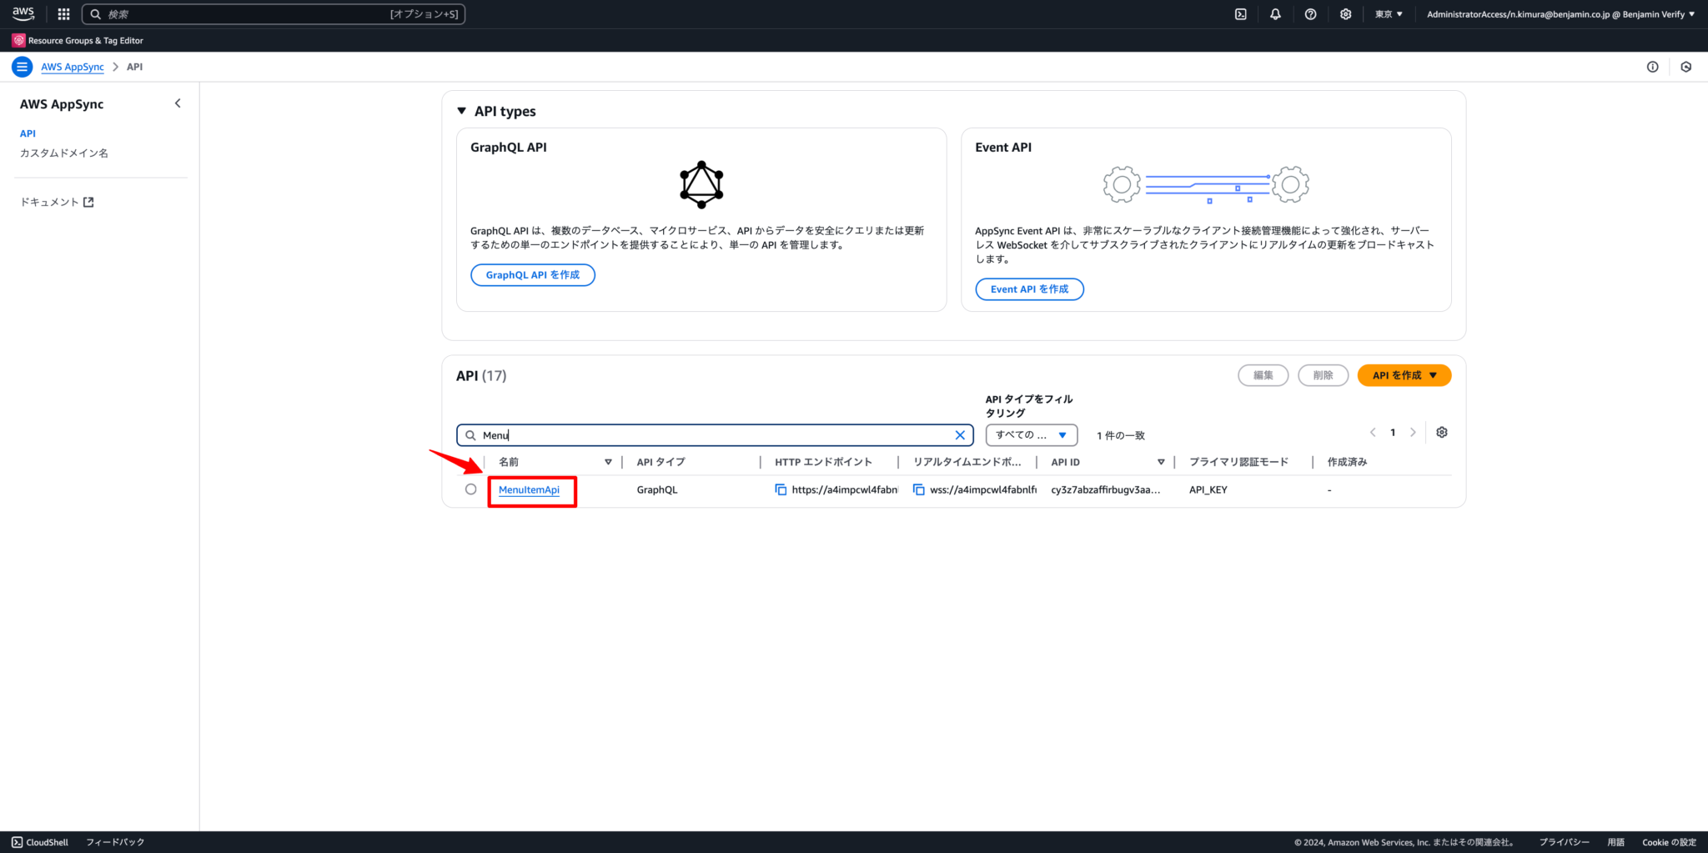The image size is (1708, 853).
Task: Open the 東京 region dropdown
Action: (x=1387, y=14)
